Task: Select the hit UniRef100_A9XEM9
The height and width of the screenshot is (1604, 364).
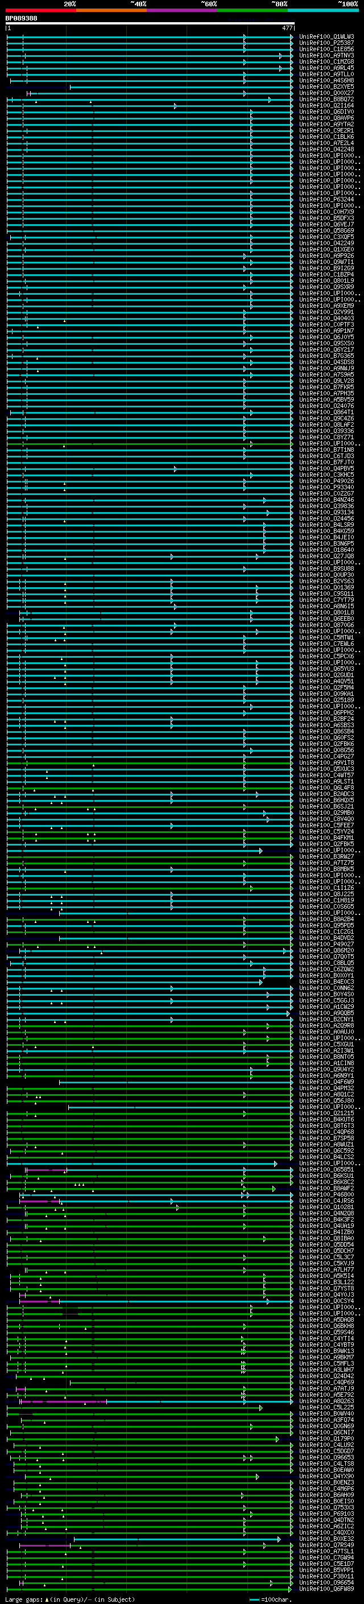Action: [x=326, y=306]
